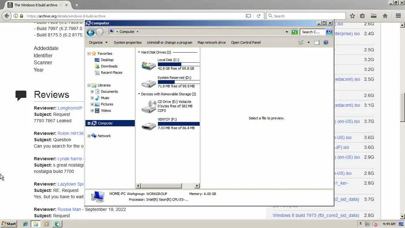The image size is (405, 228).
Task: Go back in the Computer window
Action: (90, 32)
